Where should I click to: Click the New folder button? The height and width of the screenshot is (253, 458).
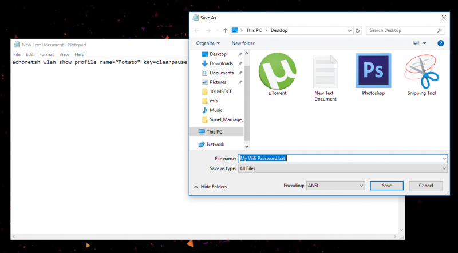(x=243, y=43)
